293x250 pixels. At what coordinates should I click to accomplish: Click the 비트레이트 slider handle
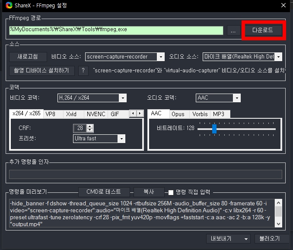pyautogui.click(x=214, y=129)
